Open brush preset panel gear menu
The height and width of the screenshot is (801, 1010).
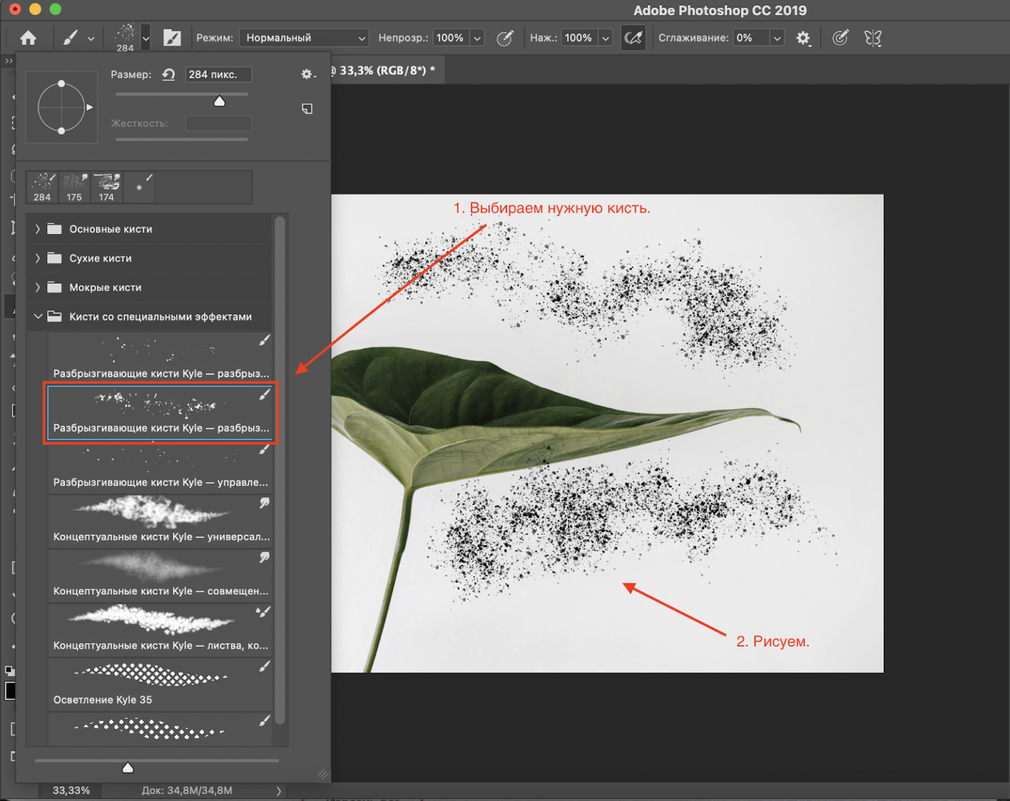[308, 74]
